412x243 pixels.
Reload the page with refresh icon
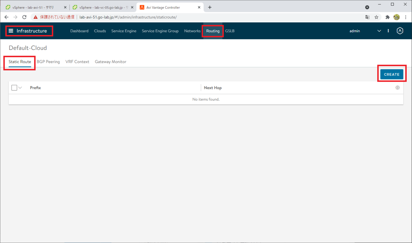tap(24, 17)
